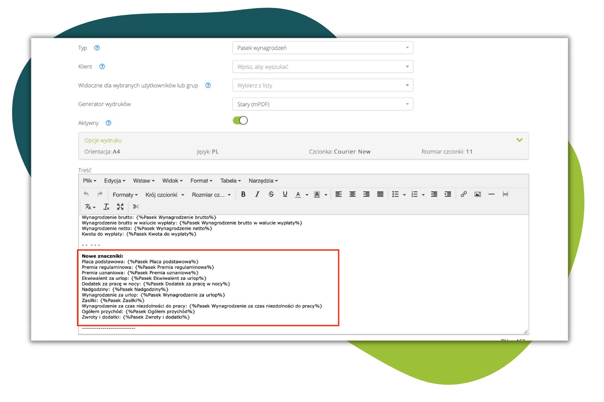Image resolution: width=604 pixels, height=402 pixels.
Task: Apply italic formatting
Action: coord(257,195)
